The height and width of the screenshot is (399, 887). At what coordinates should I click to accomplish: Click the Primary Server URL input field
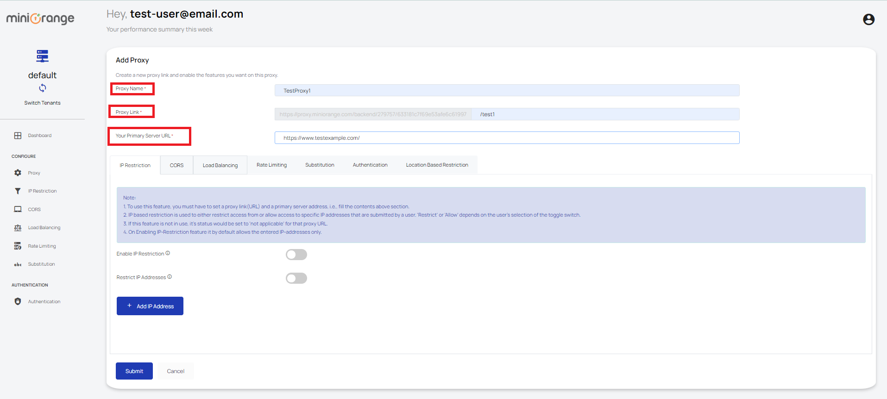[507, 137]
